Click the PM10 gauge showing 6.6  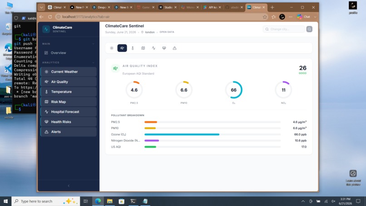click(x=184, y=90)
